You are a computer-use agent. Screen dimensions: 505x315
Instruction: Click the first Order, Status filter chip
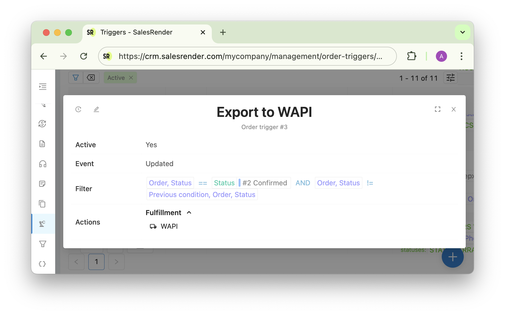(x=170, y=183)
